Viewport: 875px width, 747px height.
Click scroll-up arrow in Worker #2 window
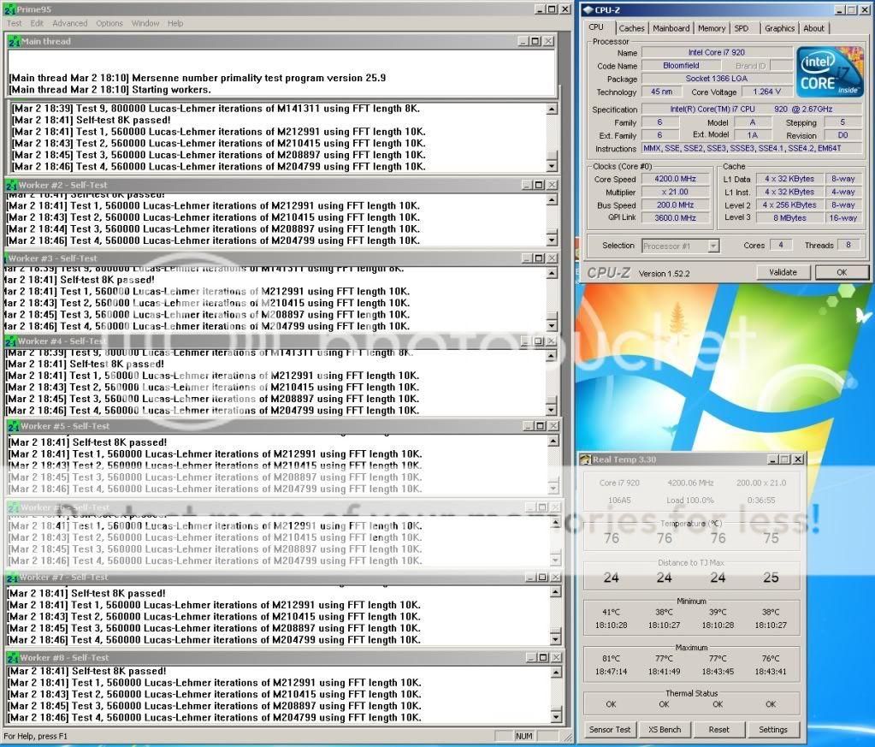(552, 200)
